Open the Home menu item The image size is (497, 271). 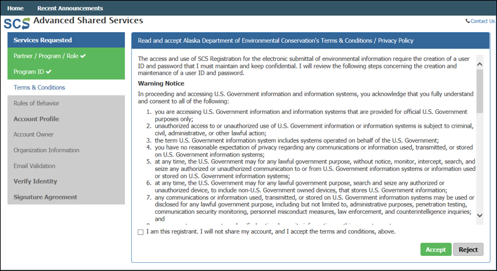point(16,8)
